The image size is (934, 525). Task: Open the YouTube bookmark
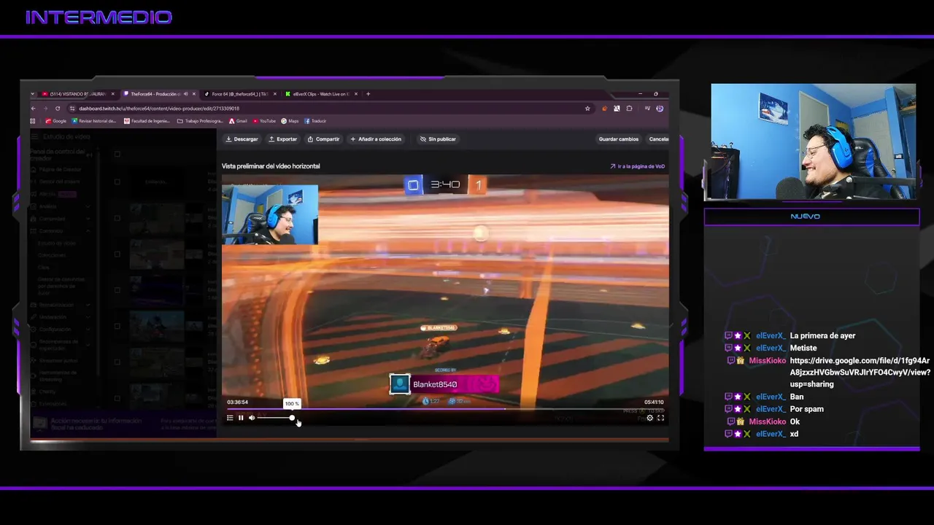[x=264, y=121]
